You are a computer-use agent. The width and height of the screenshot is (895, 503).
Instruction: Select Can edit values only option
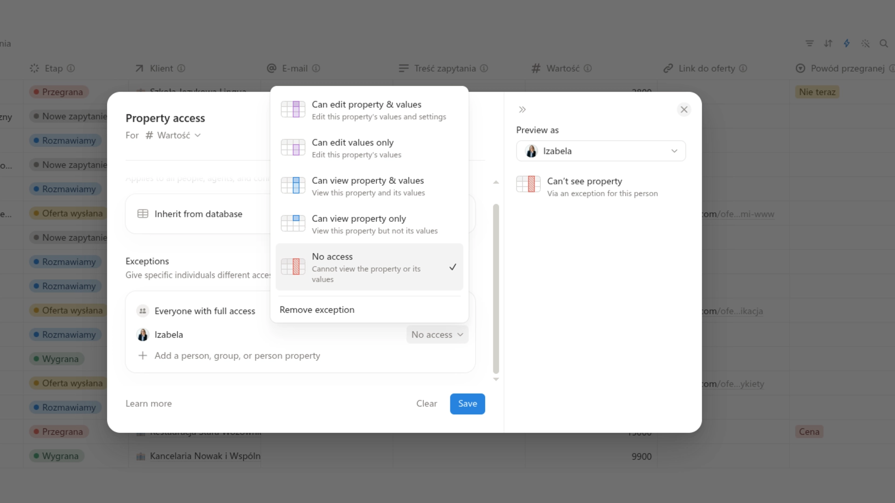pos(369,148)
